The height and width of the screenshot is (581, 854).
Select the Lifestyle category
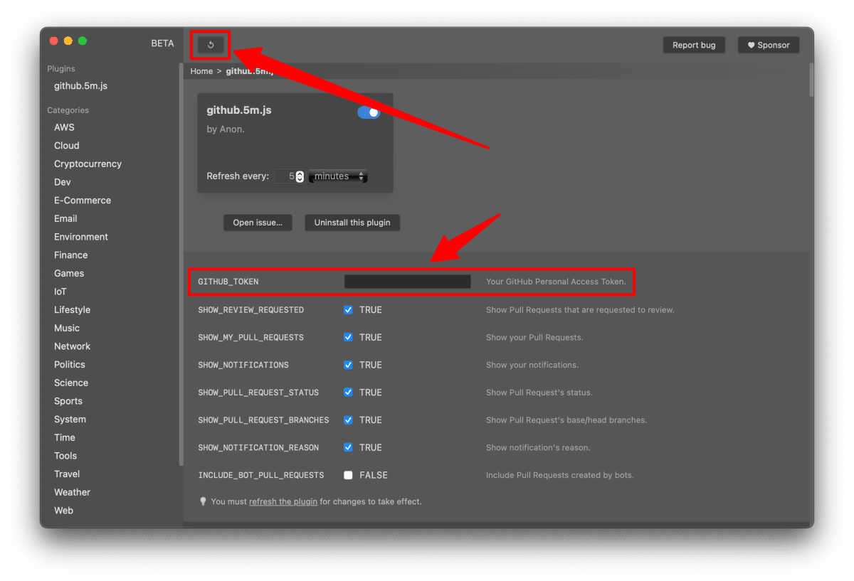(72, 309)
